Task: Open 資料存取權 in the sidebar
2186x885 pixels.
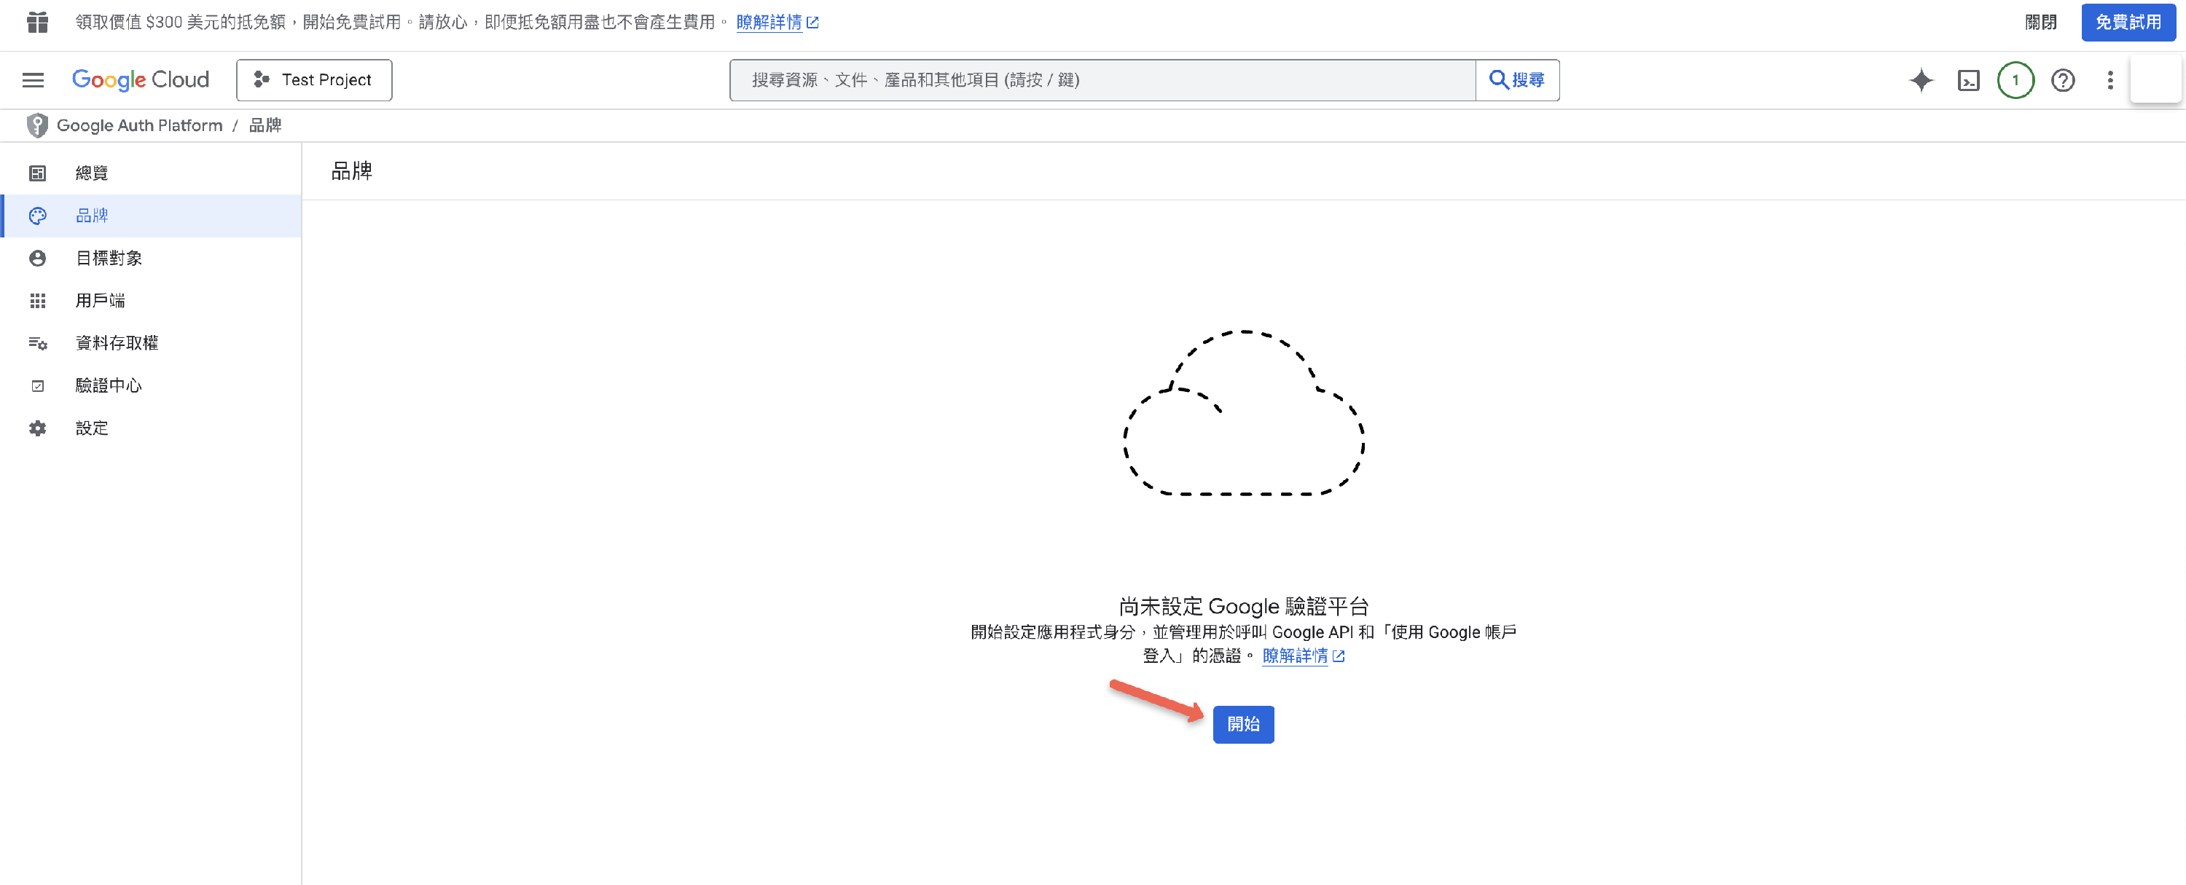Action: pyautogui.click(x=117, y=343)
